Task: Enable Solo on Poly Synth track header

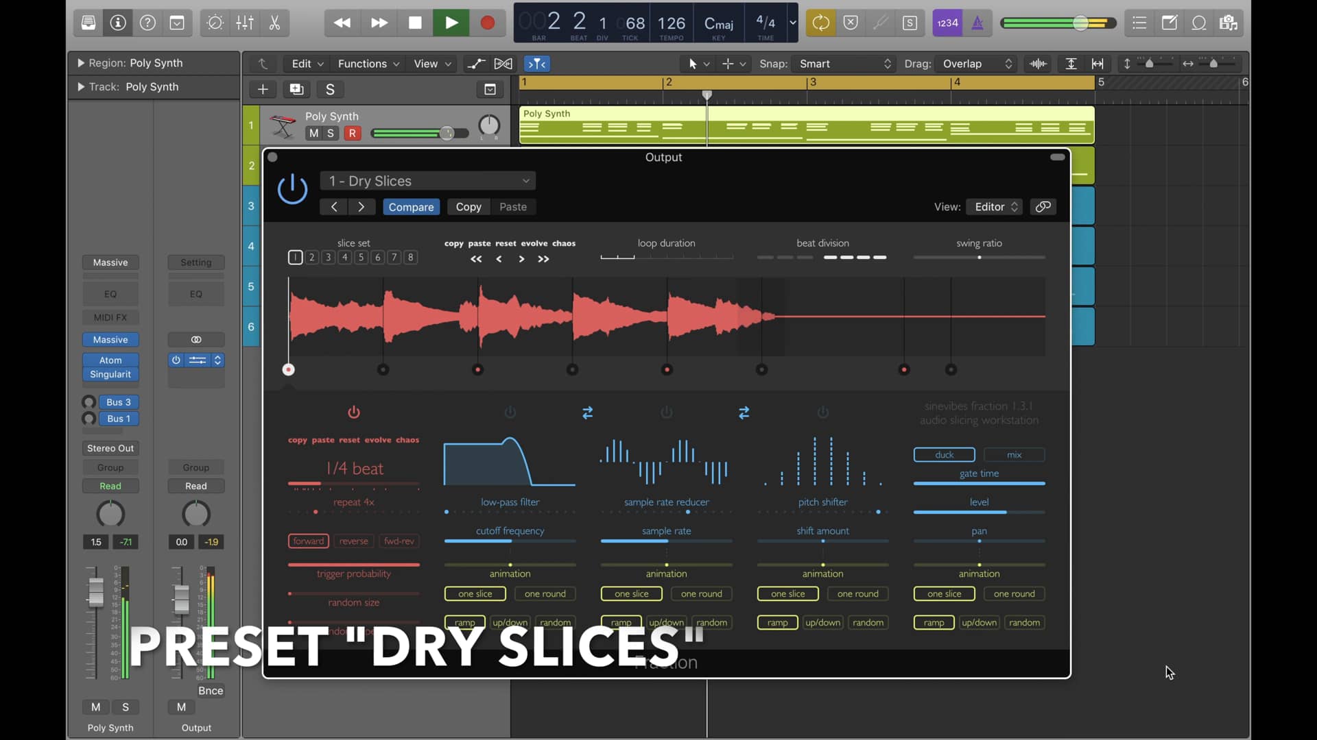Action: [x=331, y=133]
